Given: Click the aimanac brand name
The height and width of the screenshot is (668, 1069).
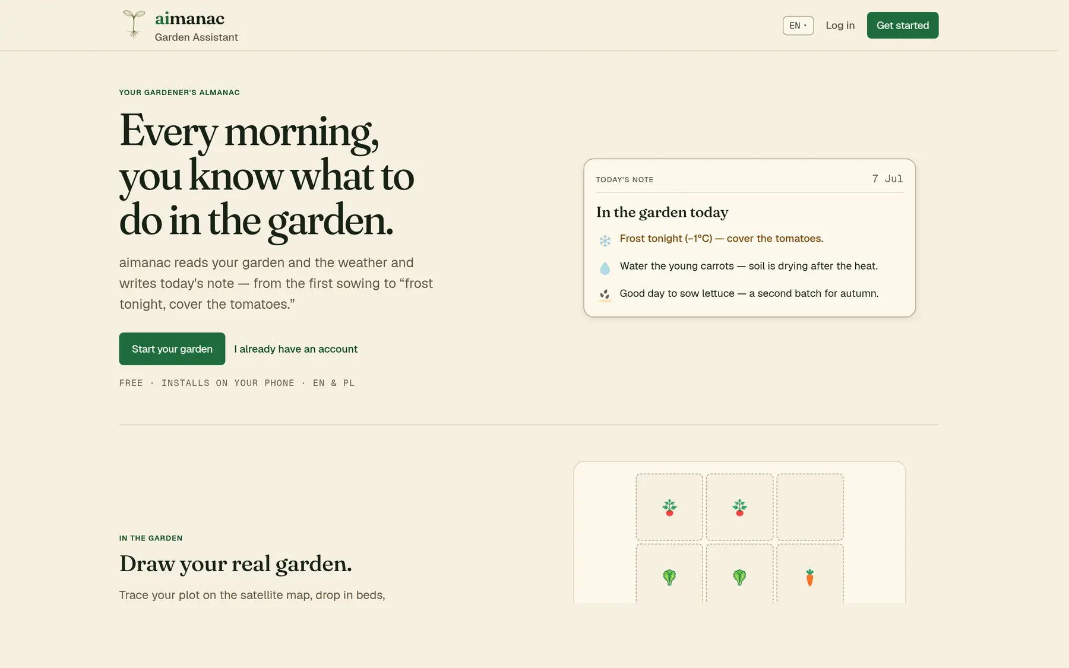Looking at the screenshot, I should pos(189,19).
